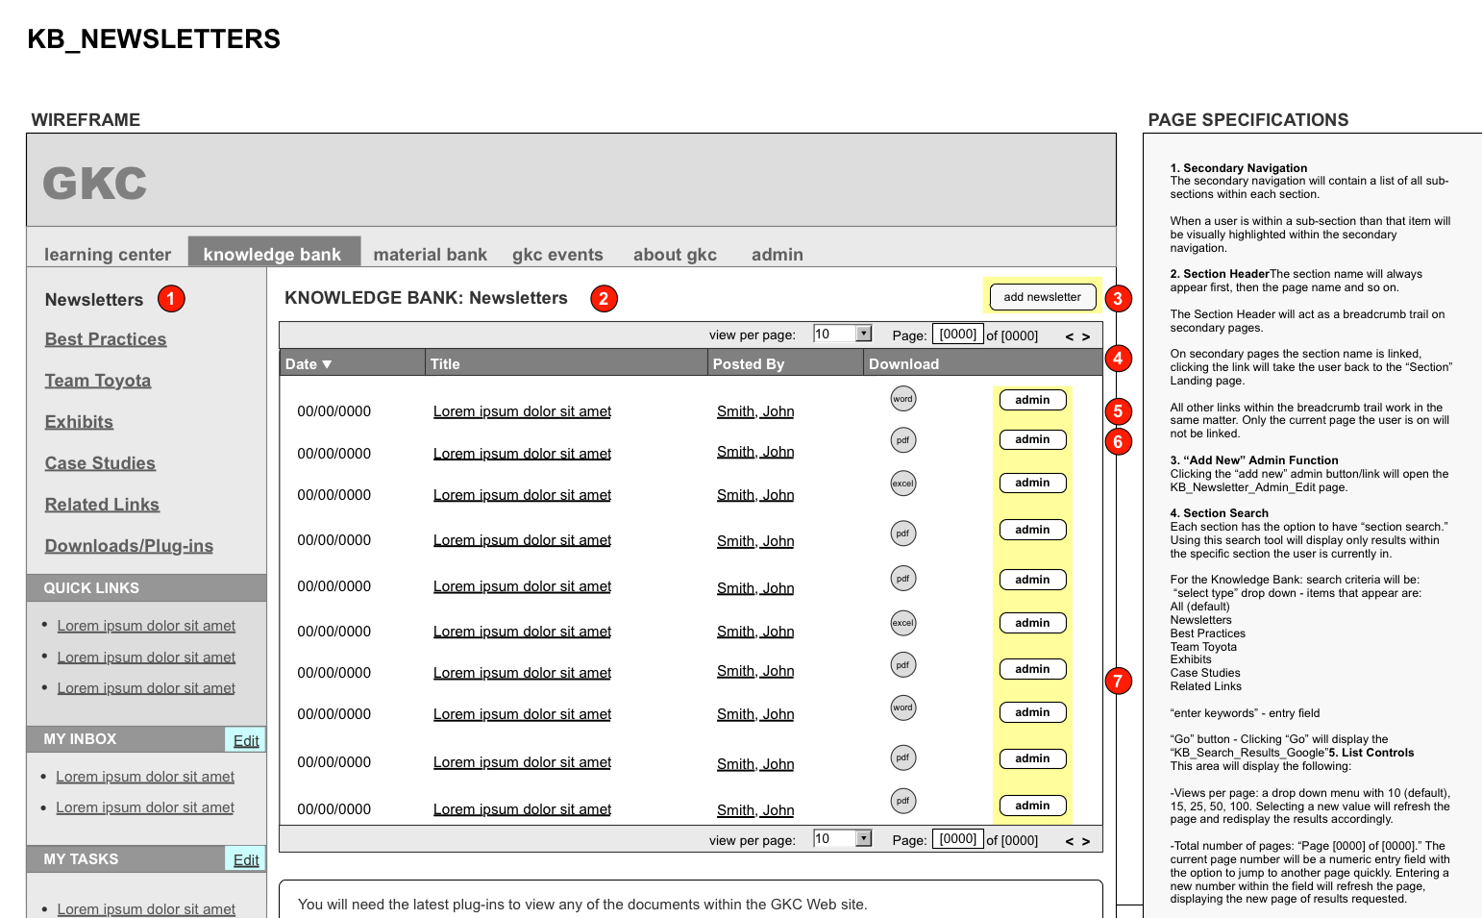Download the Excel file in the sixth table row
This screenshot has height=918, width=1482.
click(902, 623)
